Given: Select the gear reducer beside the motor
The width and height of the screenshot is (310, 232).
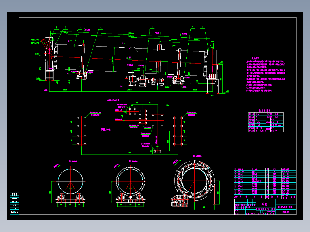Looking at the screenshot, I should point(143,81).
